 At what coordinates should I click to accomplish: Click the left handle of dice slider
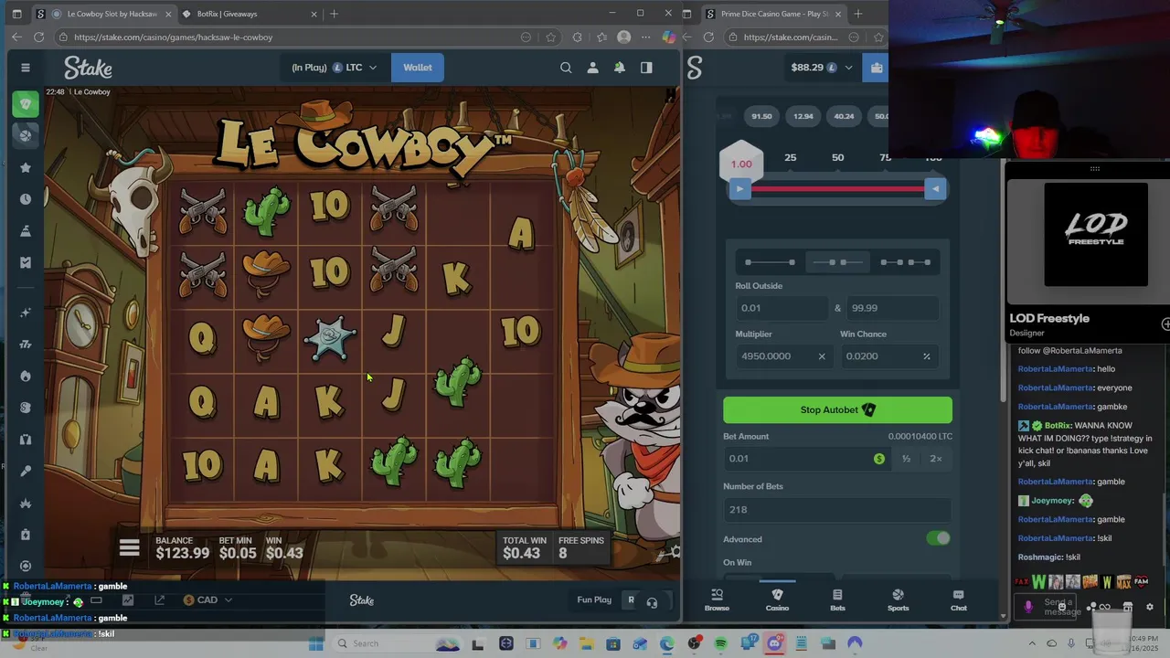(x=740, y=189)
